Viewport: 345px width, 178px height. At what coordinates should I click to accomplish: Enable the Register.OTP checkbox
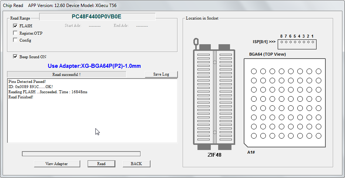coord(15,33)
